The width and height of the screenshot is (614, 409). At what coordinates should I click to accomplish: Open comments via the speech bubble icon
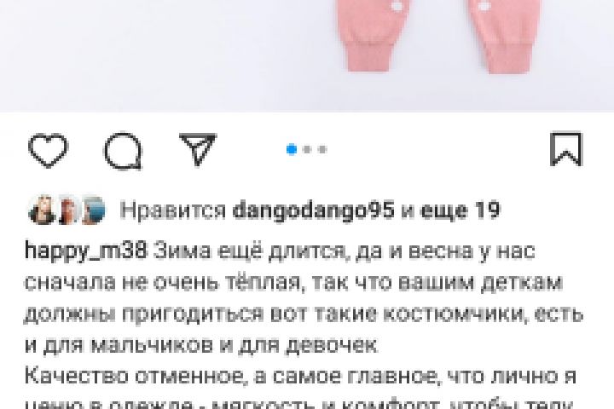(123, 151)
